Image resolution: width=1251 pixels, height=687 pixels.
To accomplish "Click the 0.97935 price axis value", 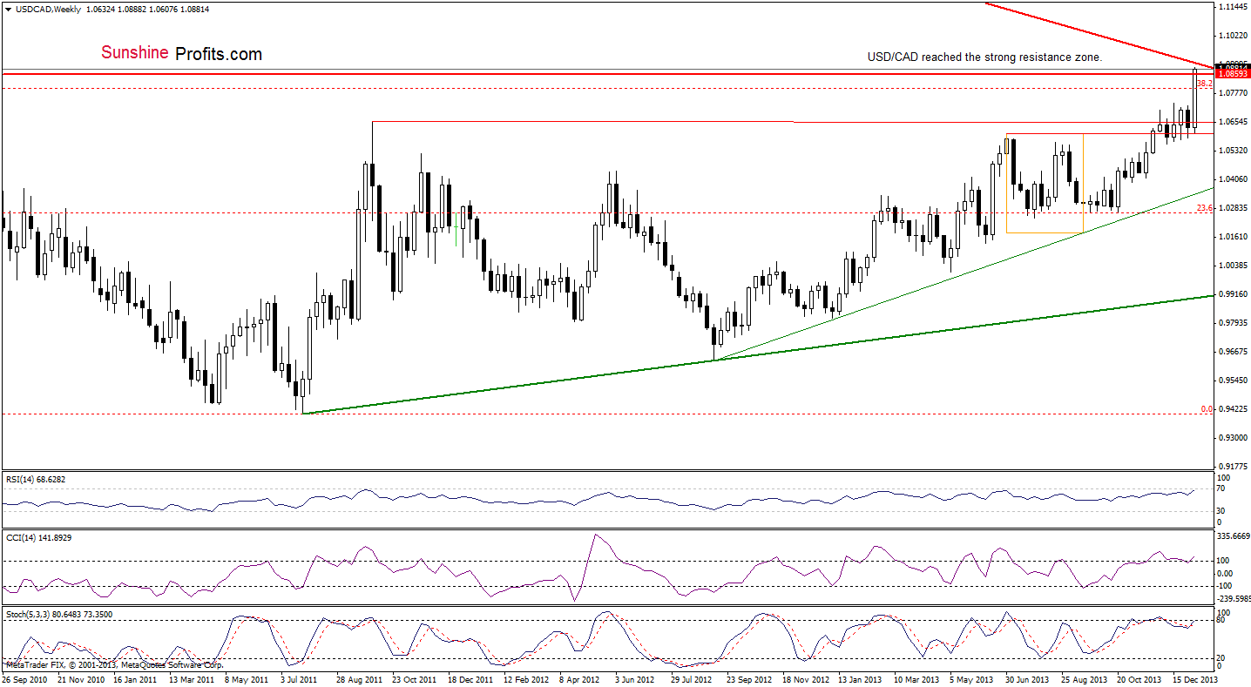I will click(x=1234, y=323).
